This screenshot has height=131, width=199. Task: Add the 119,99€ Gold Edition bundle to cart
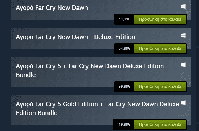coord(160,124)
